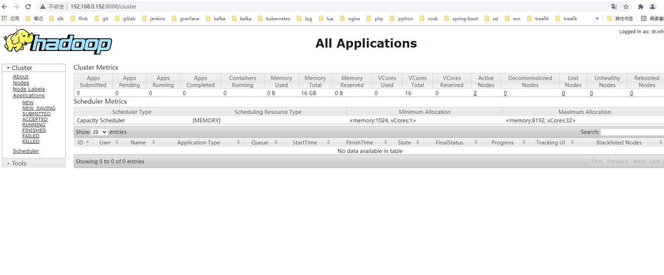The width and height of the screenshot is (664, 275).
Task: Sort table by Queue column arrows
Action: click(276, 142)
